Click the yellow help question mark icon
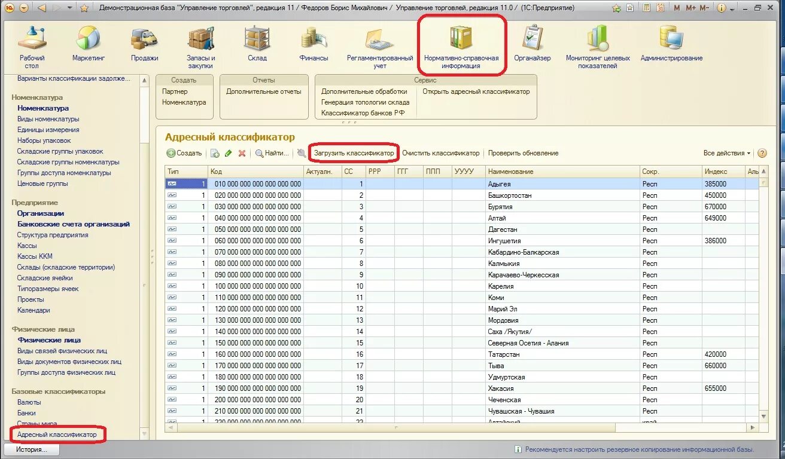 762,153
